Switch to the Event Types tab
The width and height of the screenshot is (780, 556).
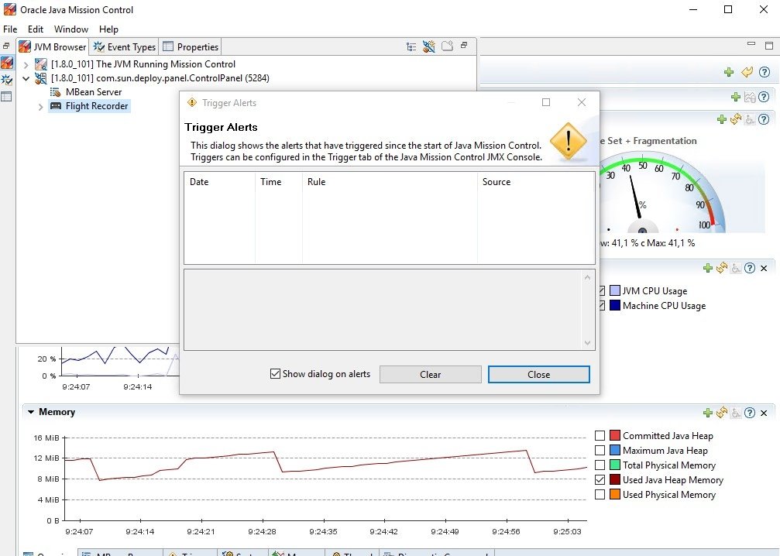[x=125, y=46]
